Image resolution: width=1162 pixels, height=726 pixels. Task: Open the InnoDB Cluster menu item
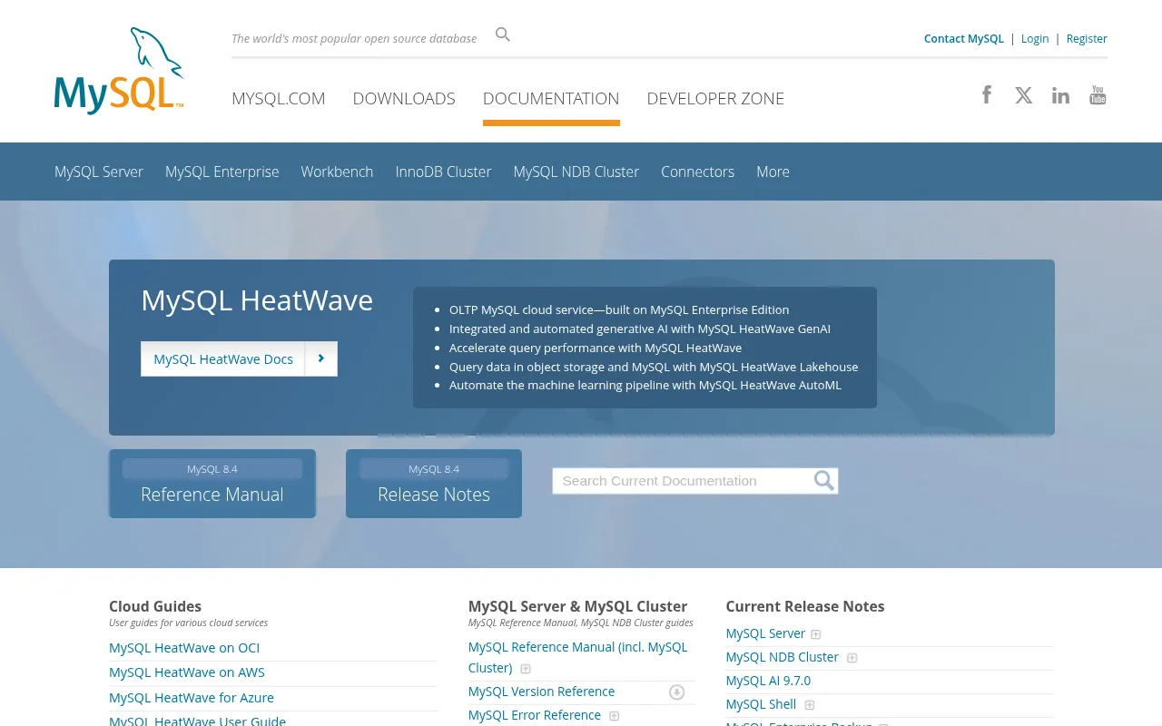pyautogui.click(x=444, y=172)
